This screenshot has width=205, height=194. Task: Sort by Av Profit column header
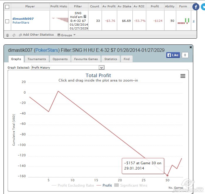click(109, 6)
